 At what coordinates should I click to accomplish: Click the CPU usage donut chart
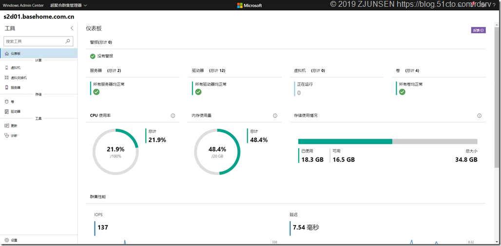[x=116, y=152]
